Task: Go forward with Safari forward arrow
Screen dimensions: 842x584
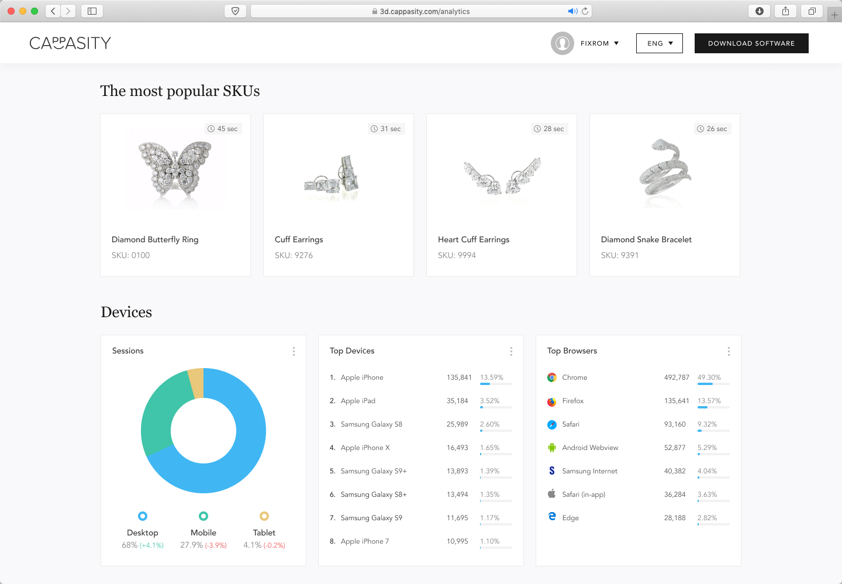Action: point(68,11)
